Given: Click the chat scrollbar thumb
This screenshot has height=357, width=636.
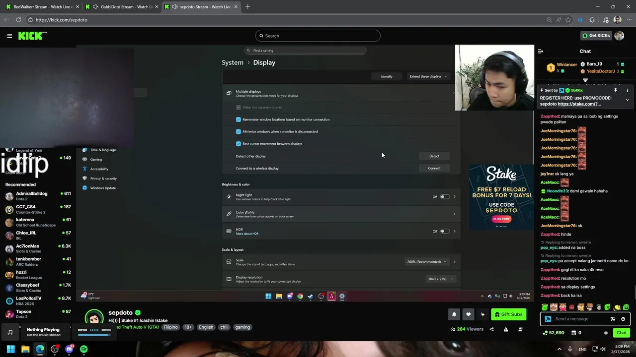Looking at the screenshot, I should [635, 293].
